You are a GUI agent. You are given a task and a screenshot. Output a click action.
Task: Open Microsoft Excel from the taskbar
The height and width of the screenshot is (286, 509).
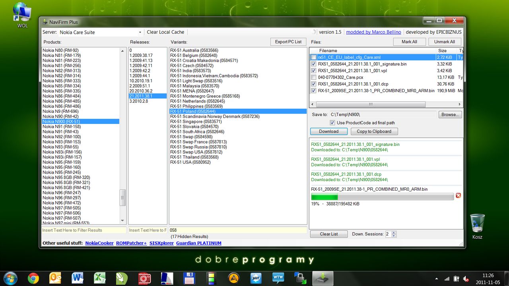click(100, 278)
